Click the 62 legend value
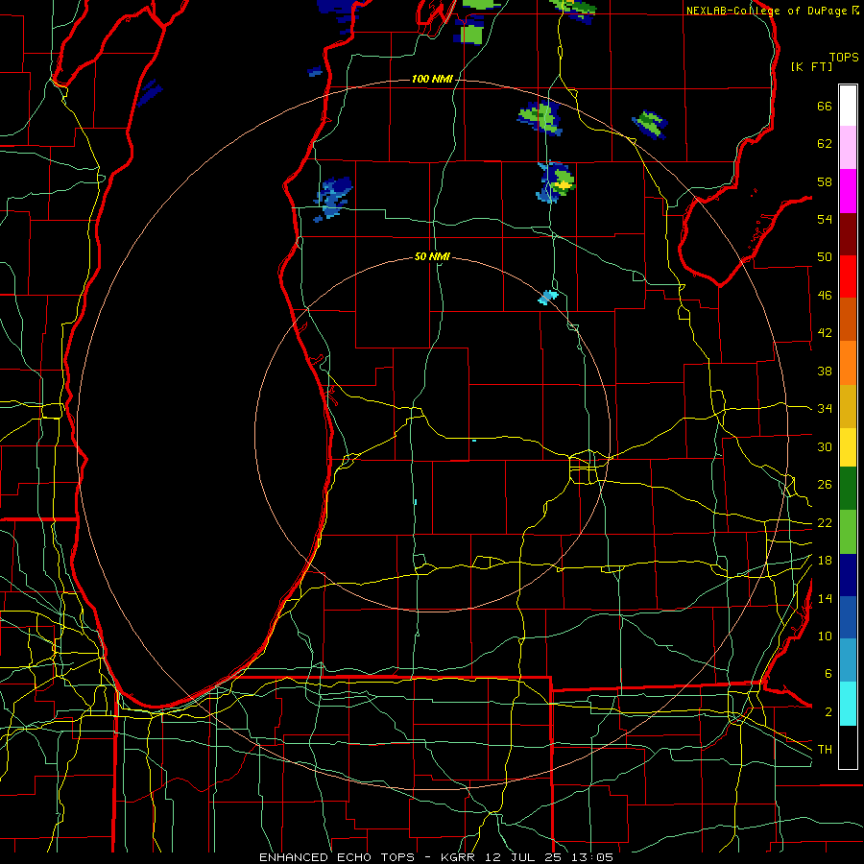864x864 pixels. pyautogui.click(x=825, y=144)
